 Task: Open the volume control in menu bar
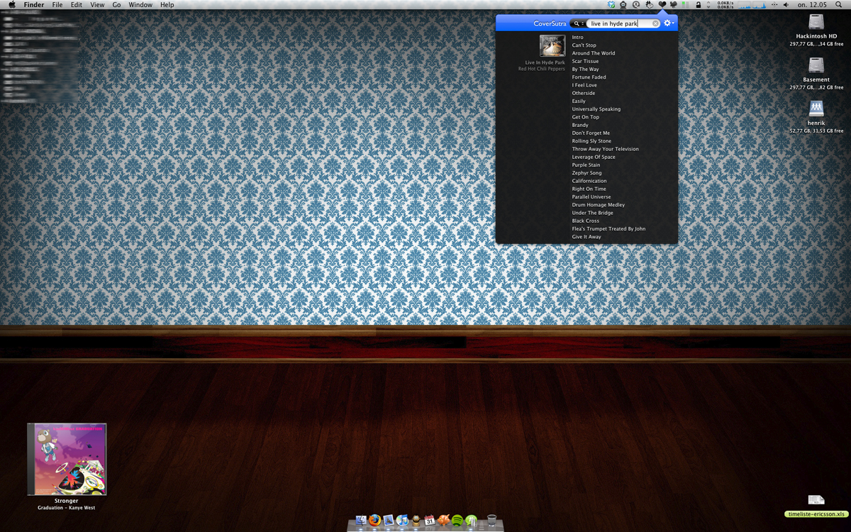click(x=786, y=4)
